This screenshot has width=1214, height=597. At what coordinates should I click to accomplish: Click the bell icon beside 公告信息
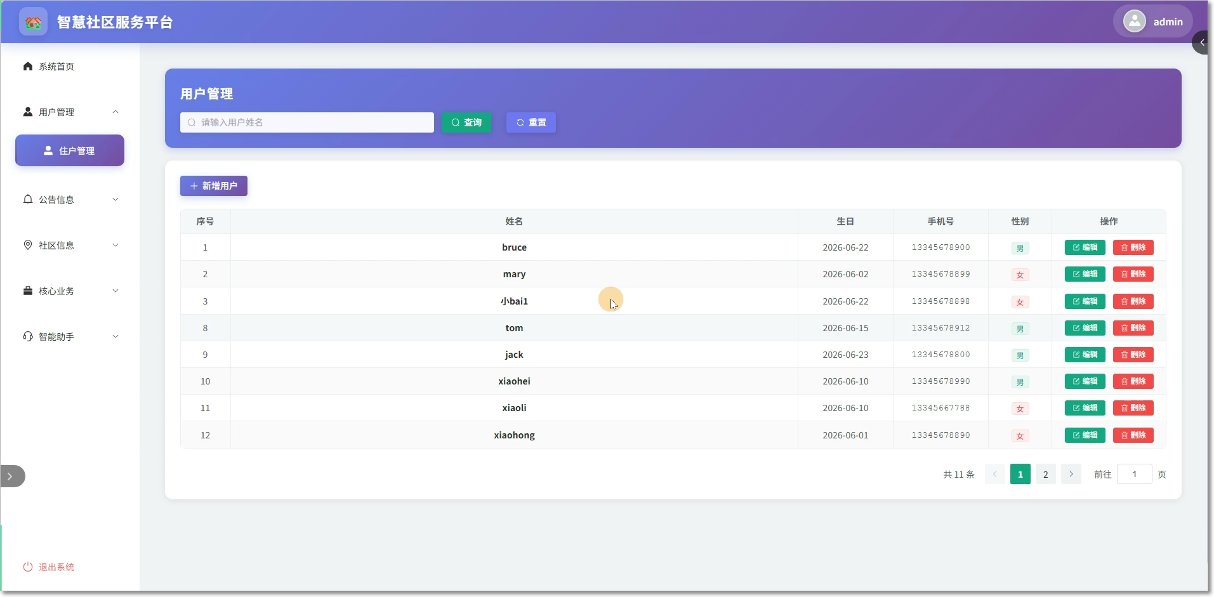point(28,199)
